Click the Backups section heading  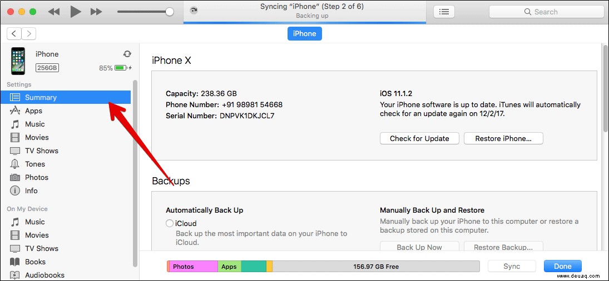click(171, 180)
